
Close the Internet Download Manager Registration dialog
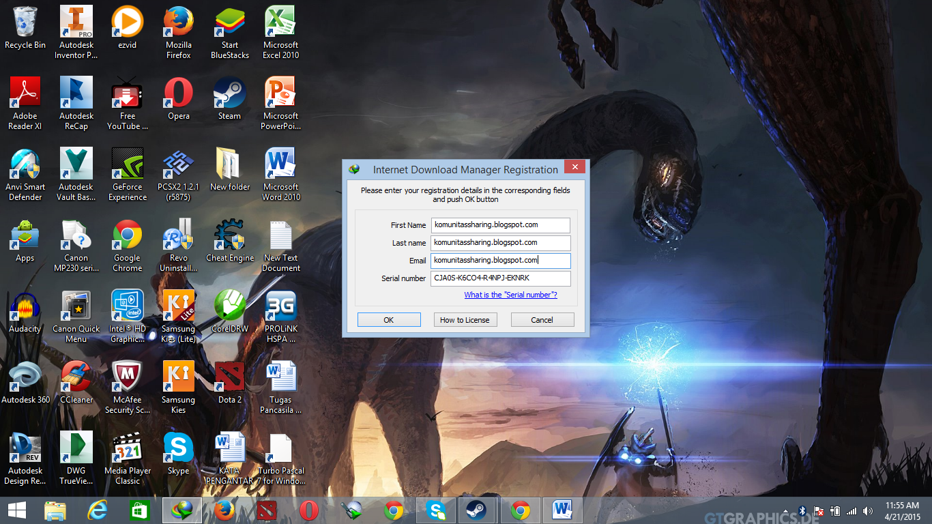[x=574, y=168]
